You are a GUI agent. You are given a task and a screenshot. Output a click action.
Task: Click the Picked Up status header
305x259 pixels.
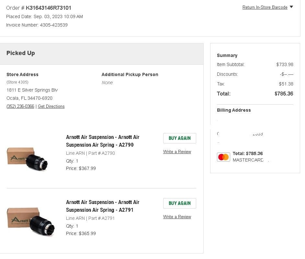coord(21,53)
